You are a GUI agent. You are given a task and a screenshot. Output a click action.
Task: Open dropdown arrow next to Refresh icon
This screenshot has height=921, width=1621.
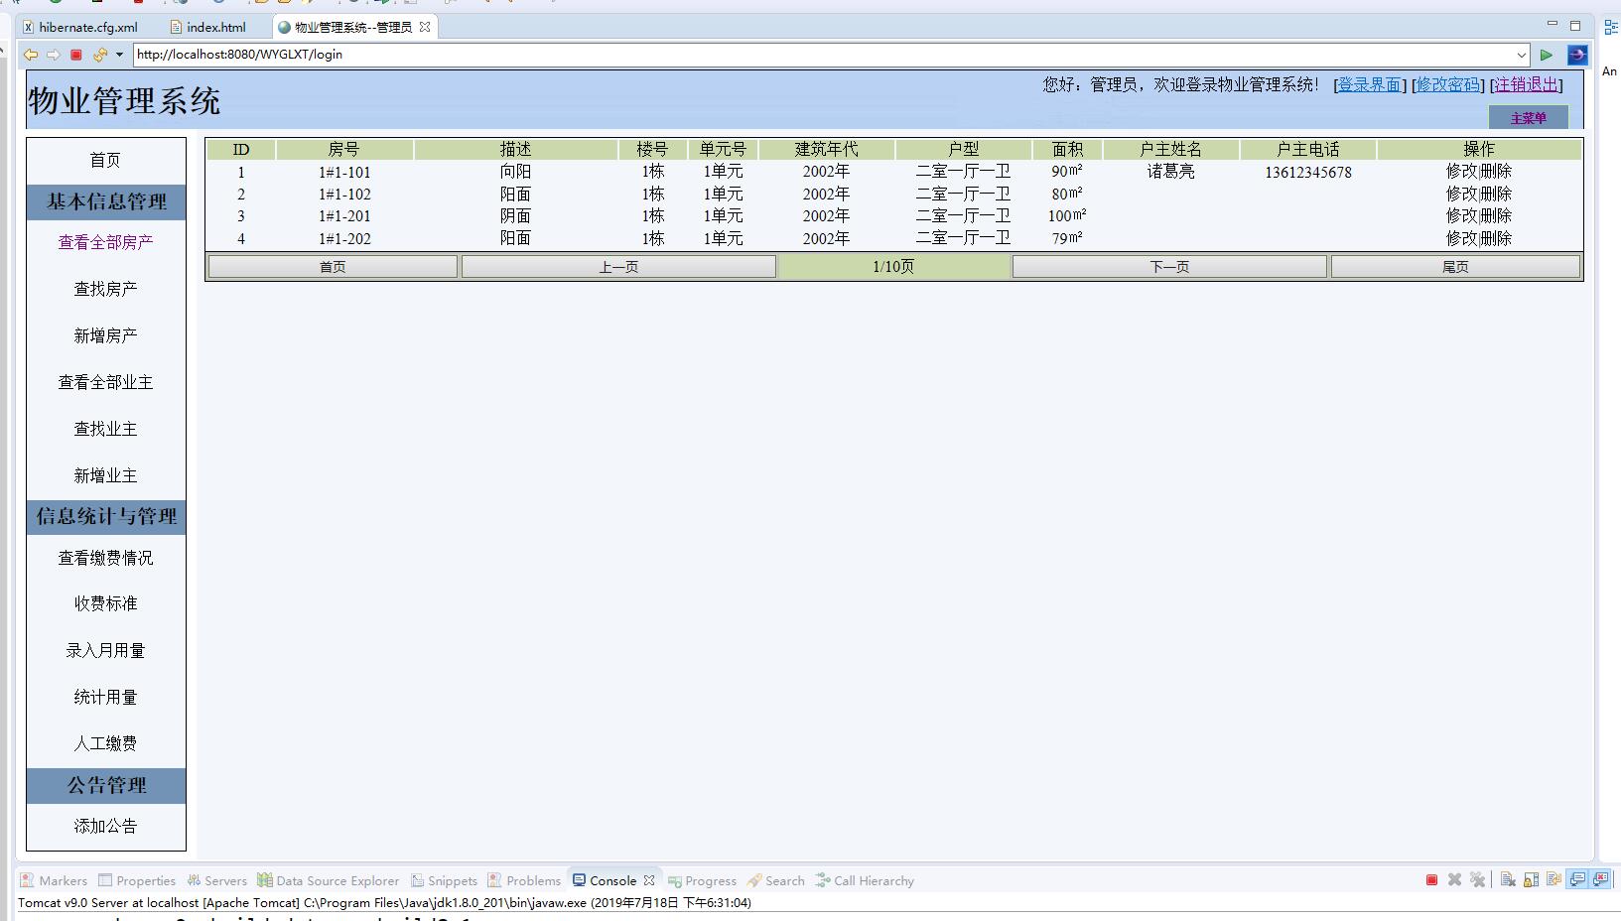(x=119, y=55)
